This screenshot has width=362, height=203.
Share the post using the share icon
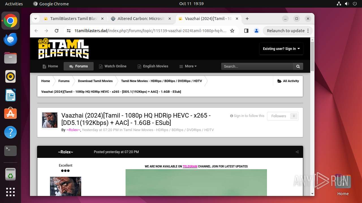click(297, 152)
